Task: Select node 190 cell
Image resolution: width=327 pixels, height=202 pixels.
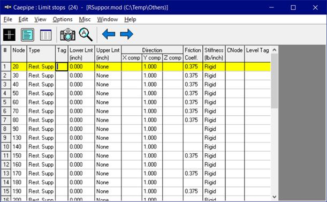Action: point(19,191)
